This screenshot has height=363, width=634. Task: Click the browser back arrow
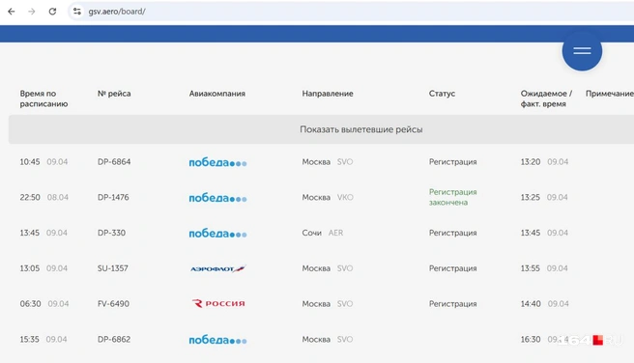12,12
